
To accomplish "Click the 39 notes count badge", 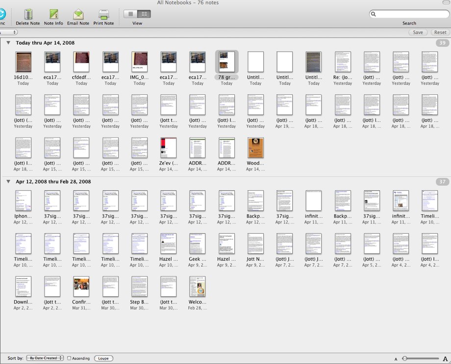I will tap(442, 43).
